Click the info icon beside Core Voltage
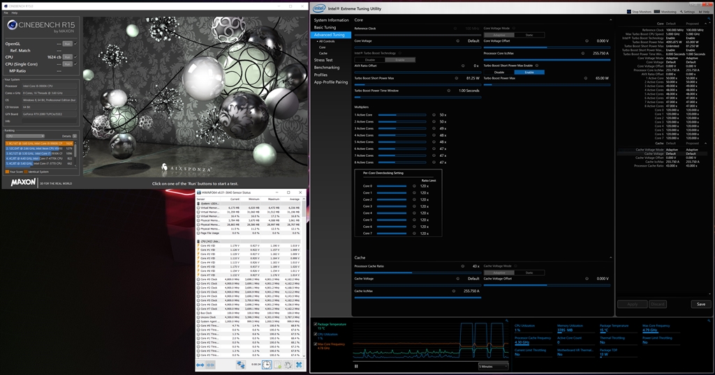715x375 pixels. pyautogui.click(x=459, y=41)
